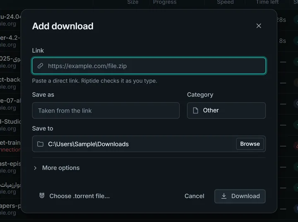Click the Save as filename field
The width and height of the screenshot is (298, 222).
point(106,111)
